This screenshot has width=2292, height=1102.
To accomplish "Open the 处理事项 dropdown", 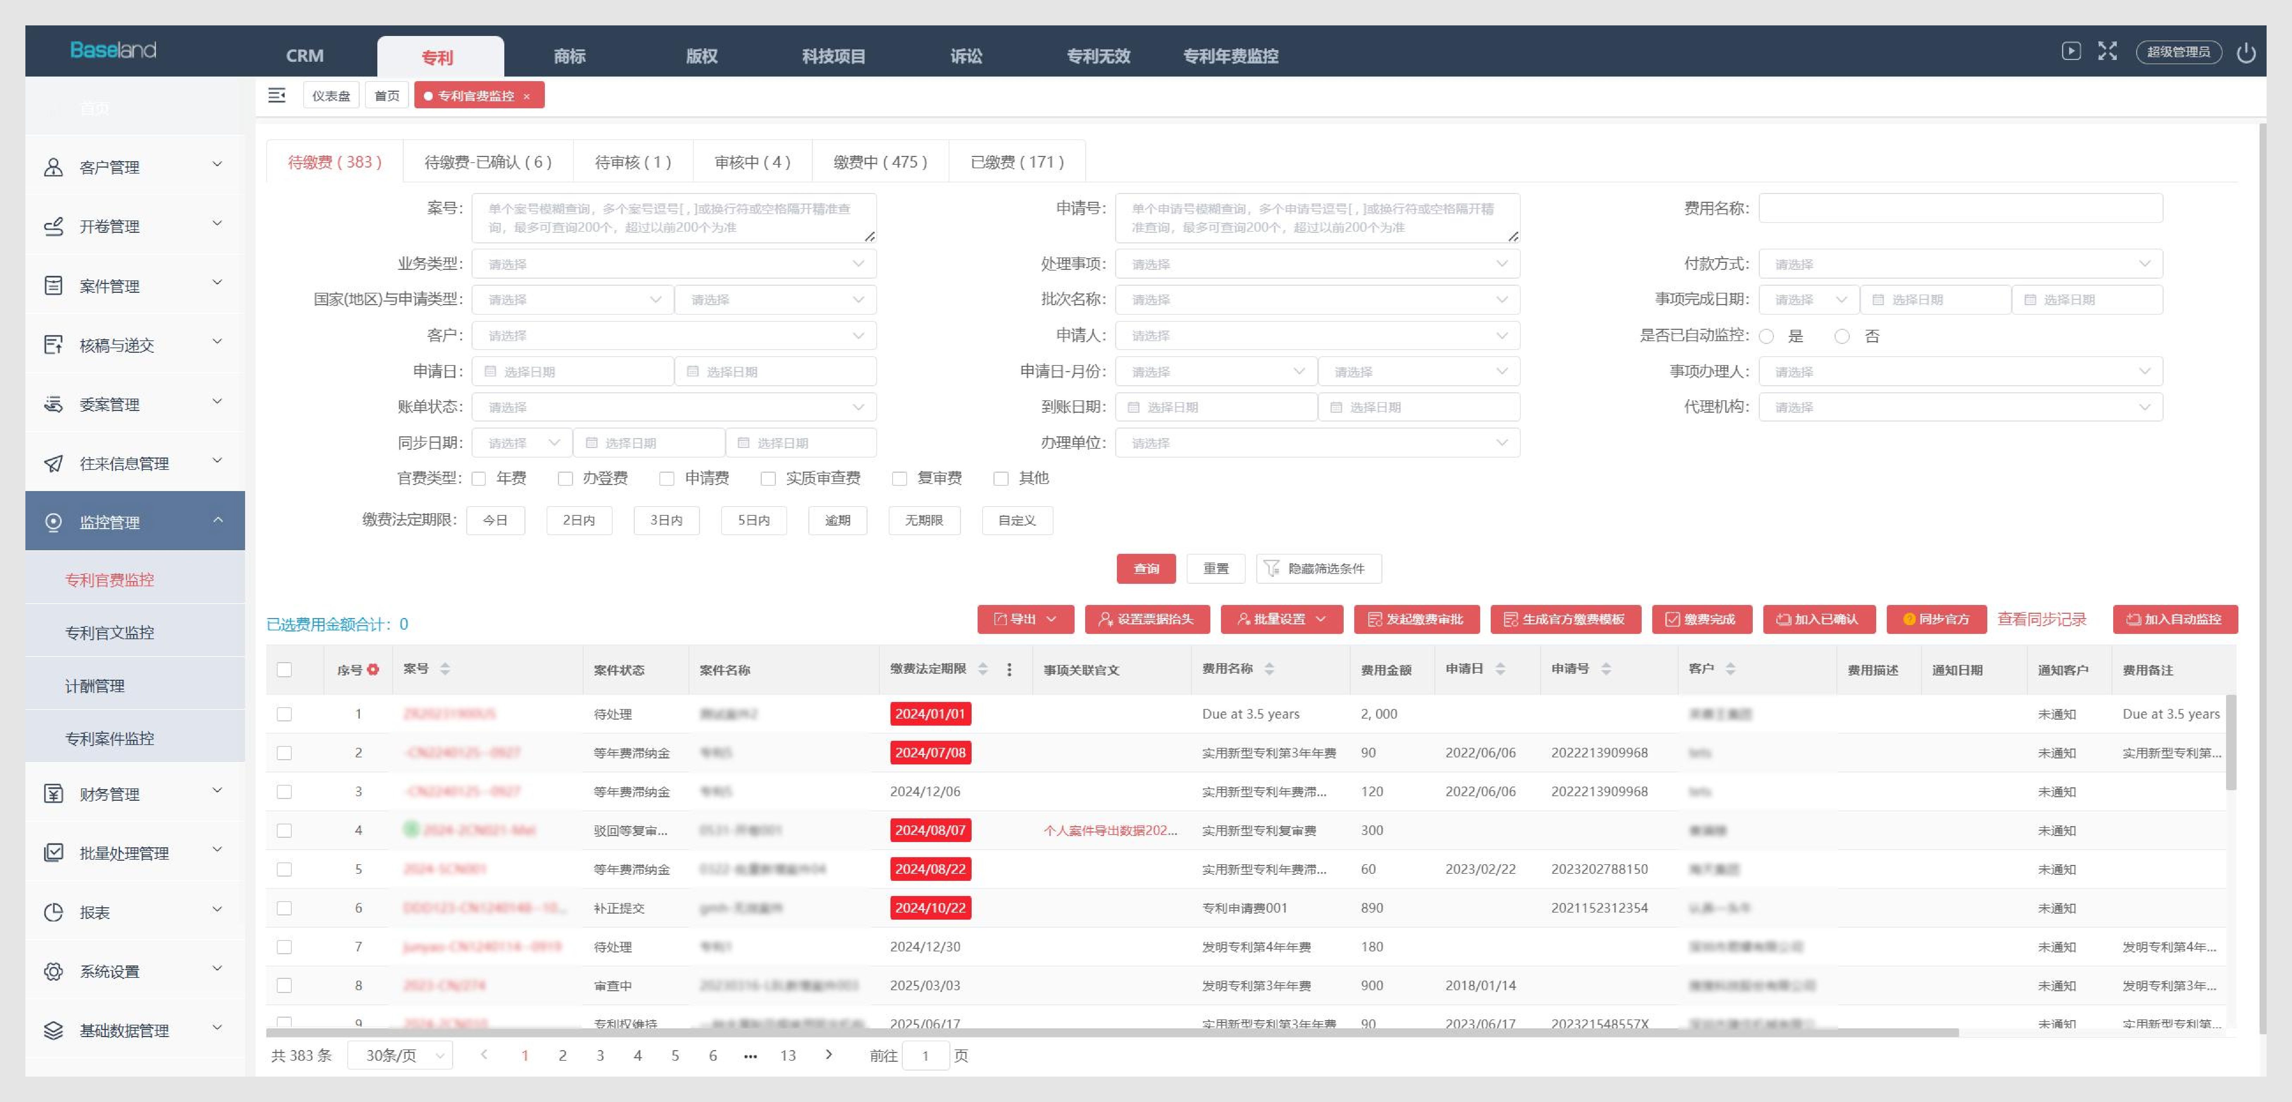I will (1317, 264).
